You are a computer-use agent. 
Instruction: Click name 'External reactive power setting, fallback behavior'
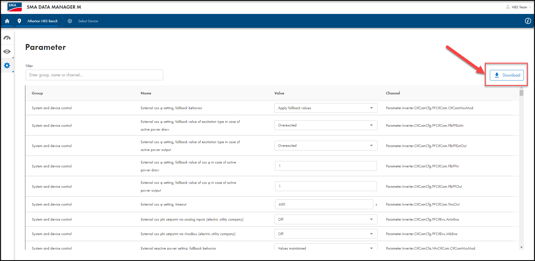[x=178, y=248]
